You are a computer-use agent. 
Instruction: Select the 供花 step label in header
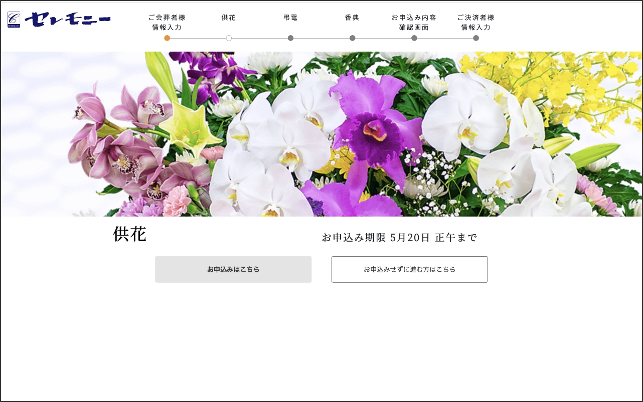[229, 18]
